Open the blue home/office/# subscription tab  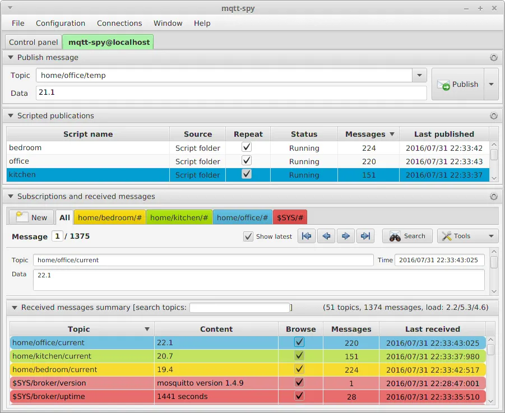point(243,217)
